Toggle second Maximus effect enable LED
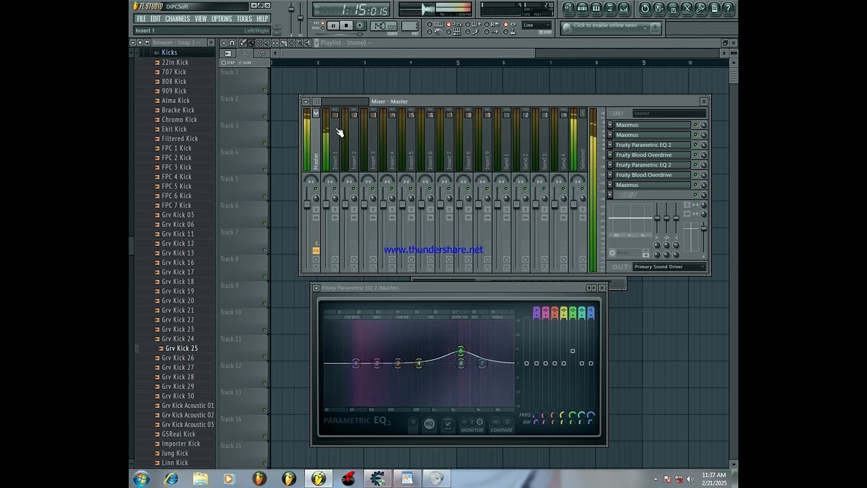 [695, 135]
